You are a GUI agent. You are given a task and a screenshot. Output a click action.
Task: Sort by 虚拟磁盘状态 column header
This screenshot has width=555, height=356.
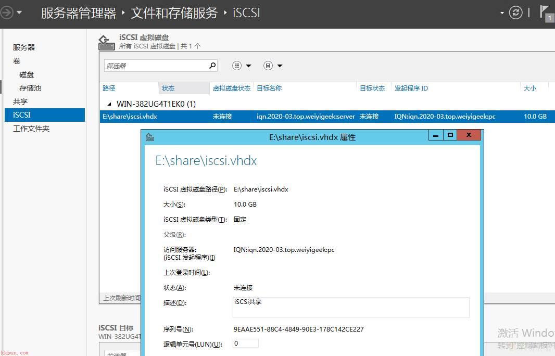pos(232,88)
